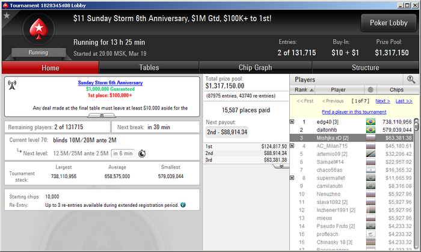Click Find a player in this tournament
The width and height of the screenshot is (421, 252).
click(x=354, y=112)
